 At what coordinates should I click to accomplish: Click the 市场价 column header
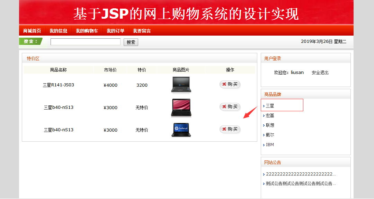point(110,70)
